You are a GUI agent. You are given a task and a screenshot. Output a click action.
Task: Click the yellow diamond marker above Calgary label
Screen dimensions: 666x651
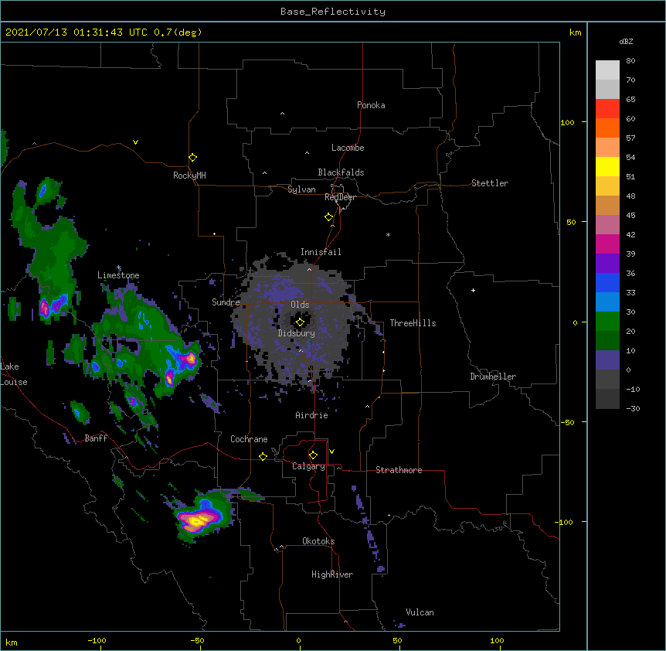(x=313, y=455)
